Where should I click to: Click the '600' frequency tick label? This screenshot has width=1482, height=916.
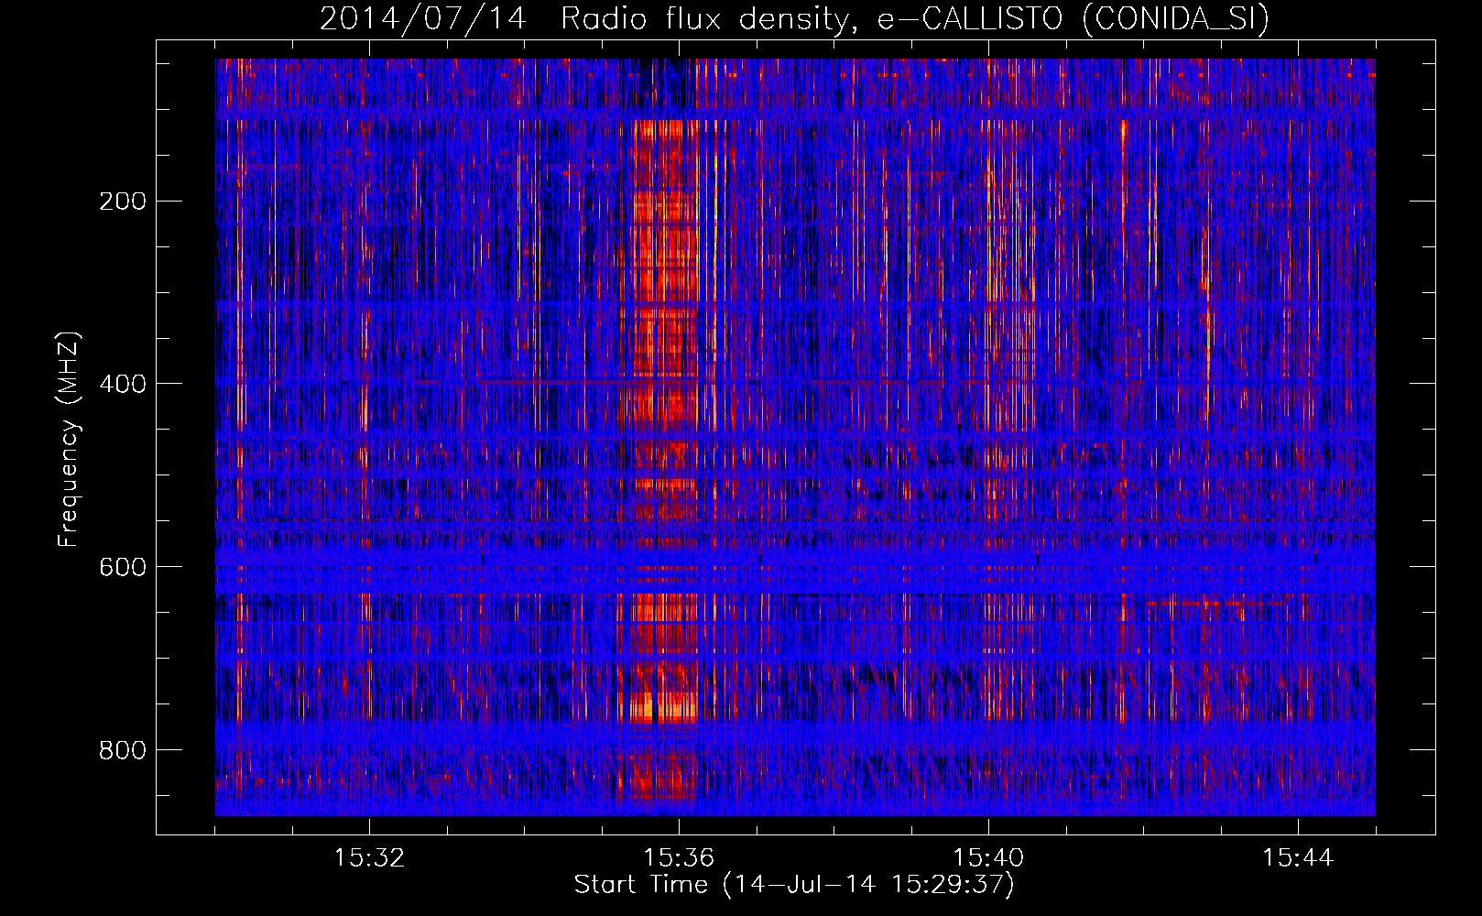122,567
